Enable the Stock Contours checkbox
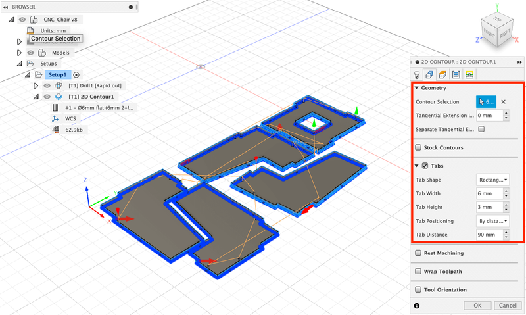 pyautogui.click(x=418, y=147)
